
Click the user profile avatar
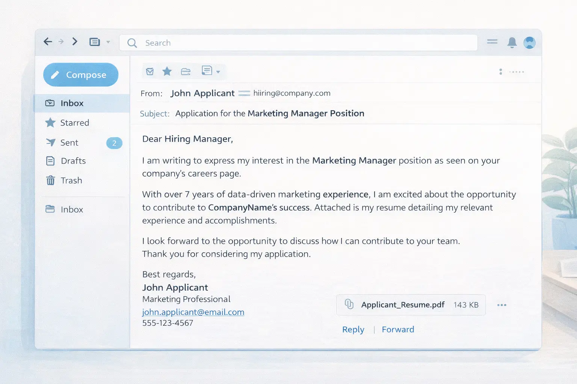pyautogui.click(x=530, y=42)
